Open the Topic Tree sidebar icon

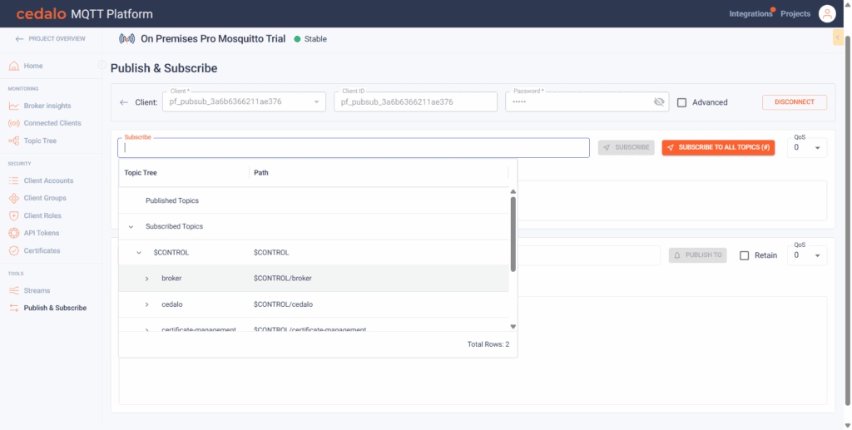(x=14, y=141)
